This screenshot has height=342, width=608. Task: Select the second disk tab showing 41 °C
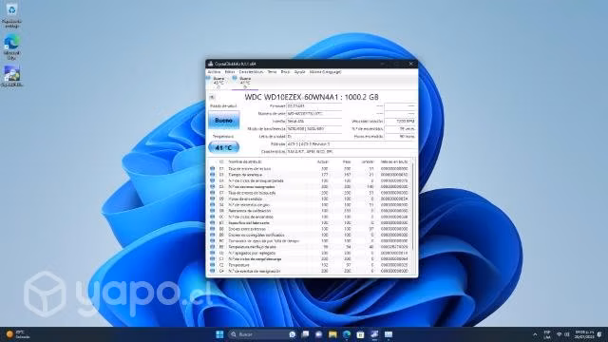click(x=245, y=83)
